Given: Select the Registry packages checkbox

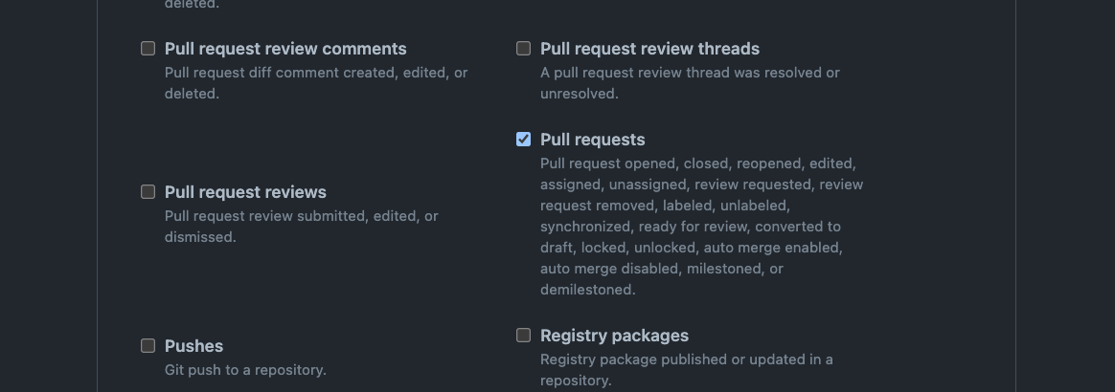Looking at the screenshot, I should tap(523, 336).
